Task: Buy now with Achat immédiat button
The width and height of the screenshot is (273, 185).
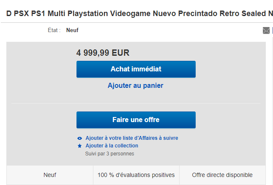Action: pos(136,69)
